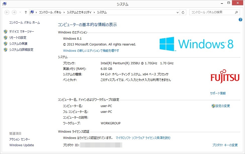Expand the chevron after システムとセキュリティ

[x=94, y=12]
